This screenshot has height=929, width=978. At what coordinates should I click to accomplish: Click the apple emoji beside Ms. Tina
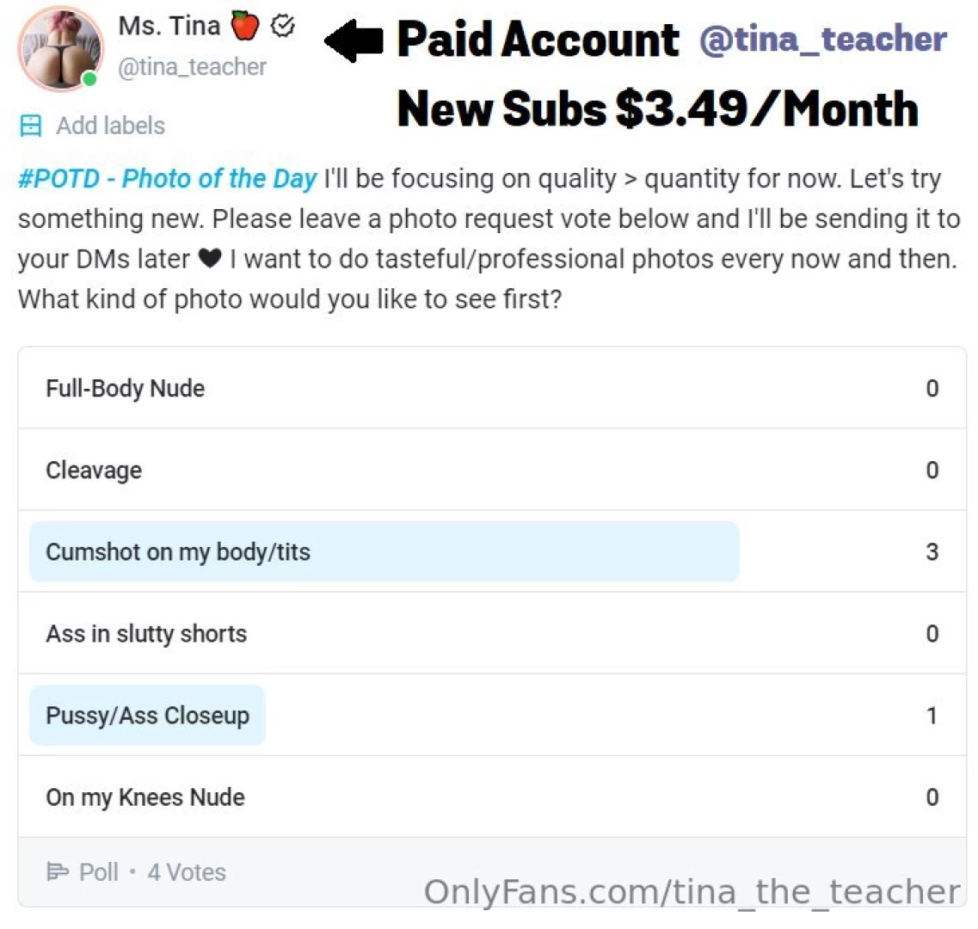click(243, 24)
